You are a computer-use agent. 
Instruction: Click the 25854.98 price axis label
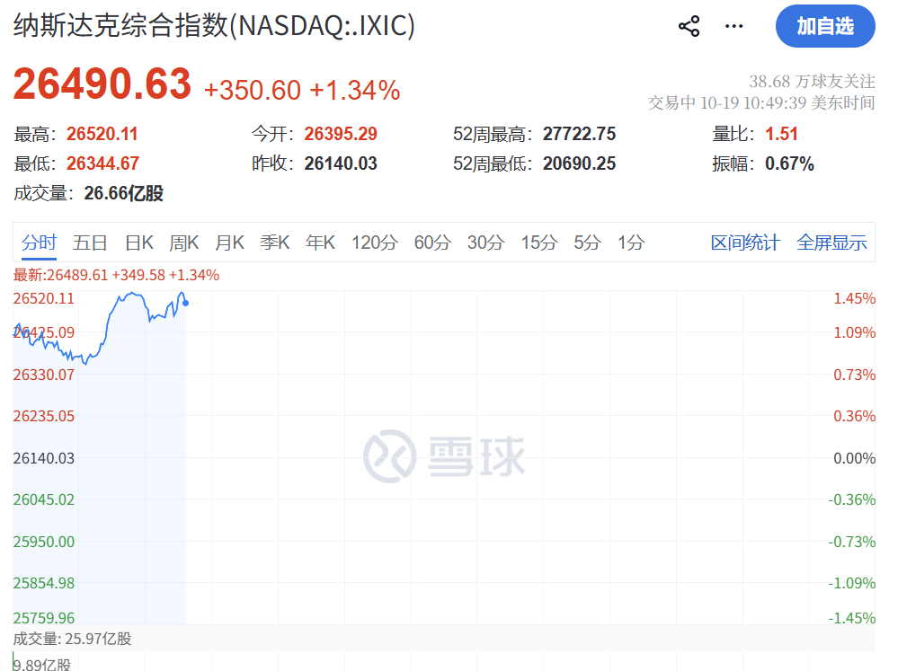44,583
